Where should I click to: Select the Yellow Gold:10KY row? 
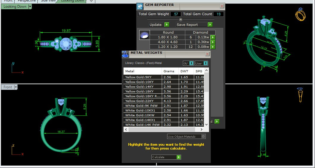(x=164, y=82)
